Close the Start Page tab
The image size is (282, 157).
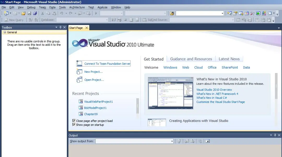87,28
